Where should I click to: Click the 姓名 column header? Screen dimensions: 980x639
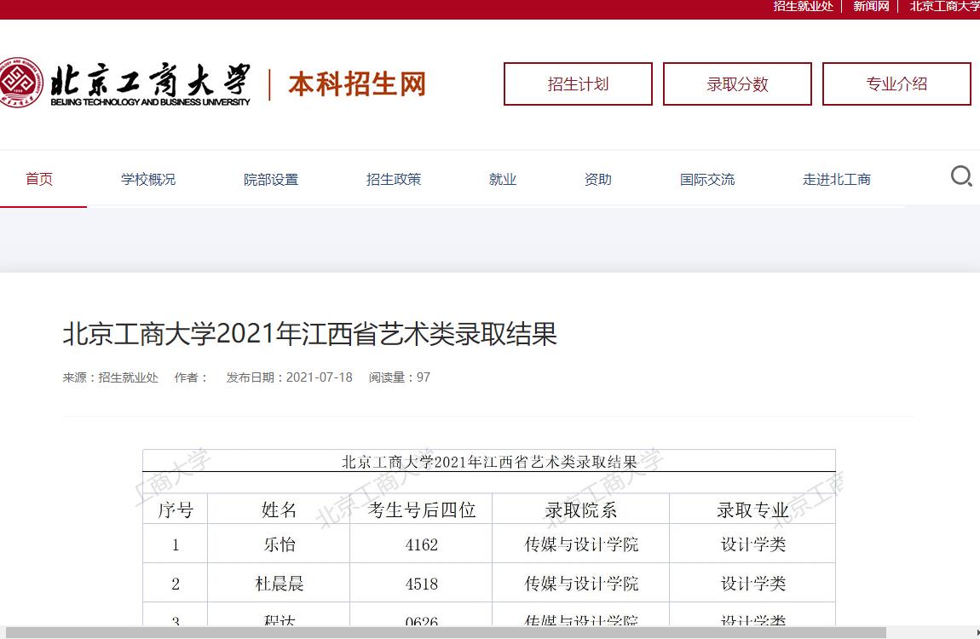click(x=279, y=509)
